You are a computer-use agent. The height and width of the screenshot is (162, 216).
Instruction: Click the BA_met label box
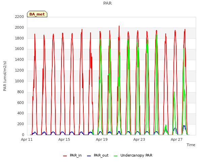[37, 14]
